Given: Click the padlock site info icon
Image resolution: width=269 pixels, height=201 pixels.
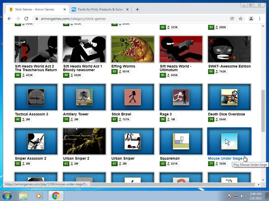Looking at the screenshot, I should tap(37, 19).
